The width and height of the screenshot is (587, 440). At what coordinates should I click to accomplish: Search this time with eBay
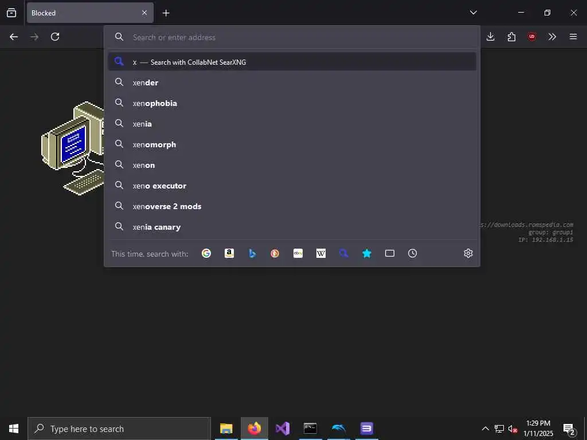click(x=298, y=253)
